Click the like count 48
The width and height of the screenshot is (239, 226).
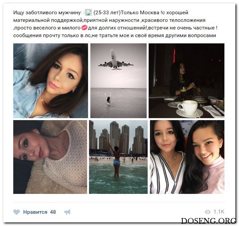pos(53,212)
